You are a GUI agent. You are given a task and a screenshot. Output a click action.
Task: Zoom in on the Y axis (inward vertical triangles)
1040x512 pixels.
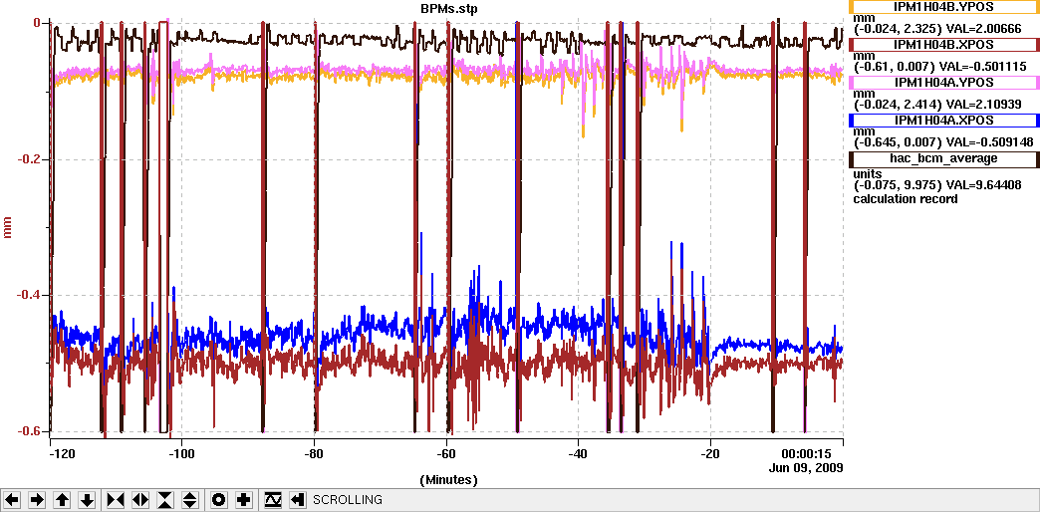point(165,500)
